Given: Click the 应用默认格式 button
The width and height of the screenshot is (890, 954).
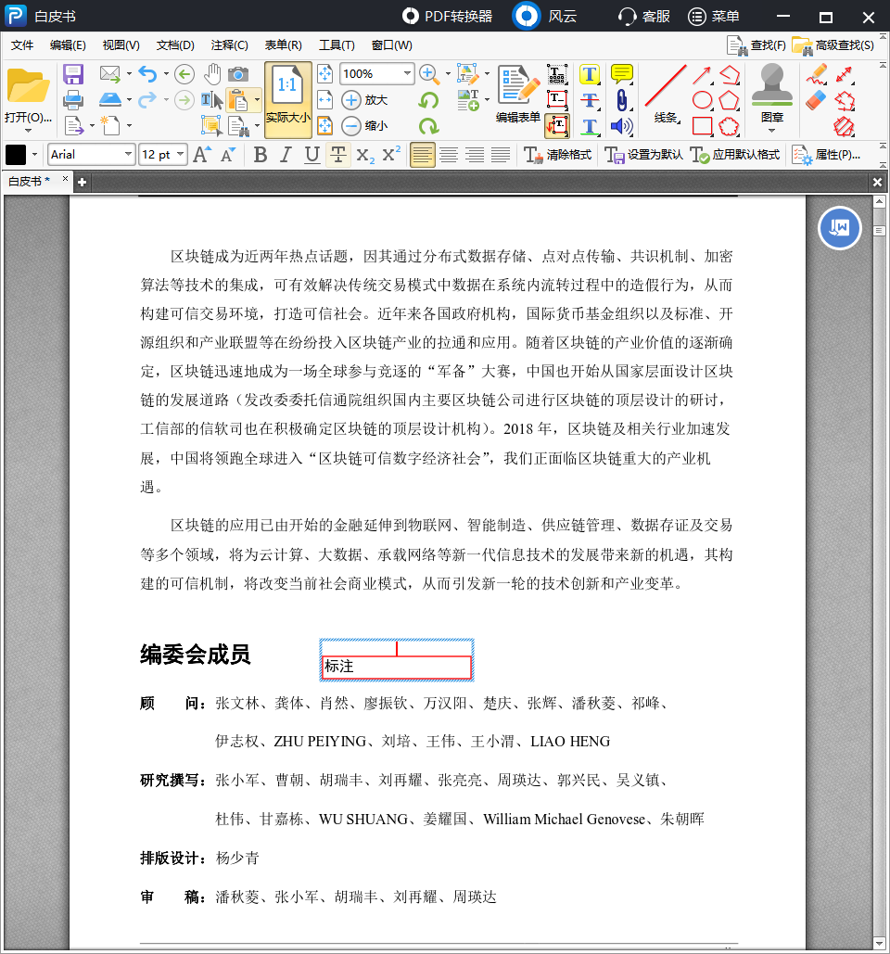Looking at the screenshot, I should click(x=735, y=155).
